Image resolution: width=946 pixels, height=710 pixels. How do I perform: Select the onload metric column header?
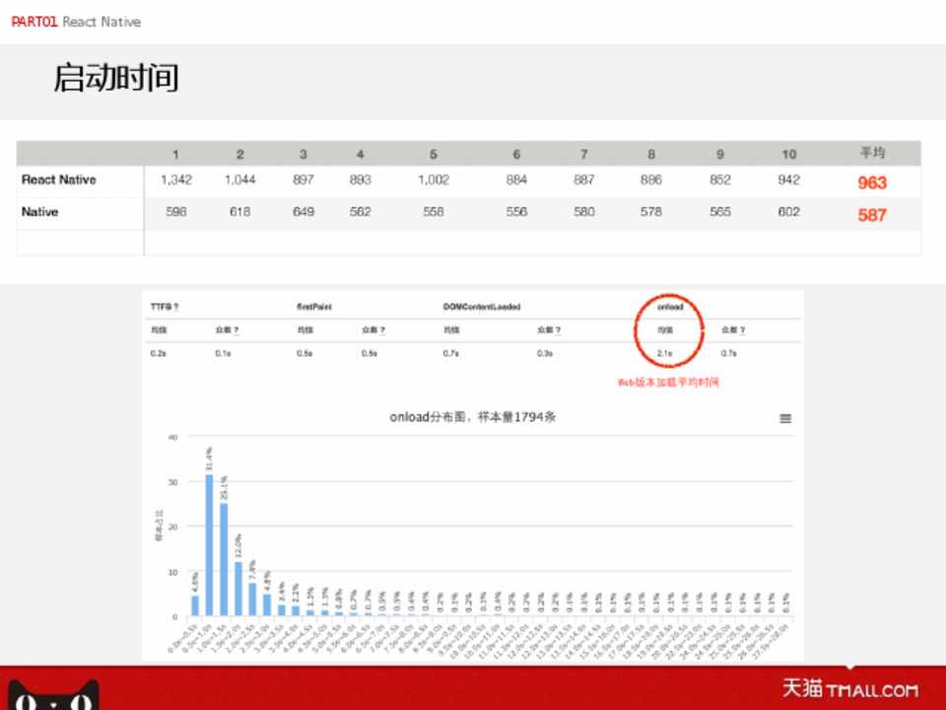[670, 307]
